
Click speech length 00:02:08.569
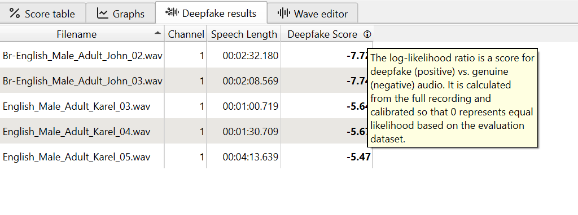pos(250,81)
